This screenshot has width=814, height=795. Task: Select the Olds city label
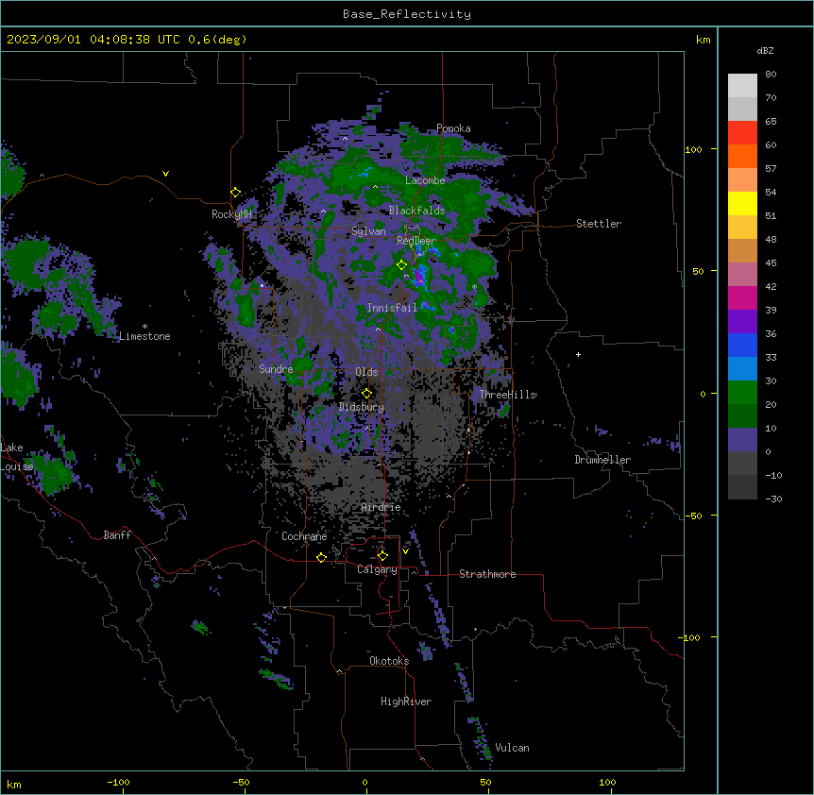pos(366,372)
